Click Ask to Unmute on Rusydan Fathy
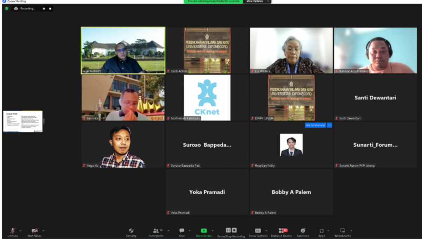This screenshot has width=422, height=239. click(x=315, y=125)
